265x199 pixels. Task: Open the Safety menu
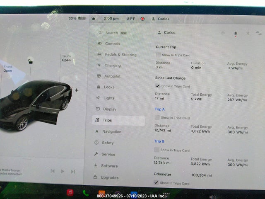(x=104, y=143)
